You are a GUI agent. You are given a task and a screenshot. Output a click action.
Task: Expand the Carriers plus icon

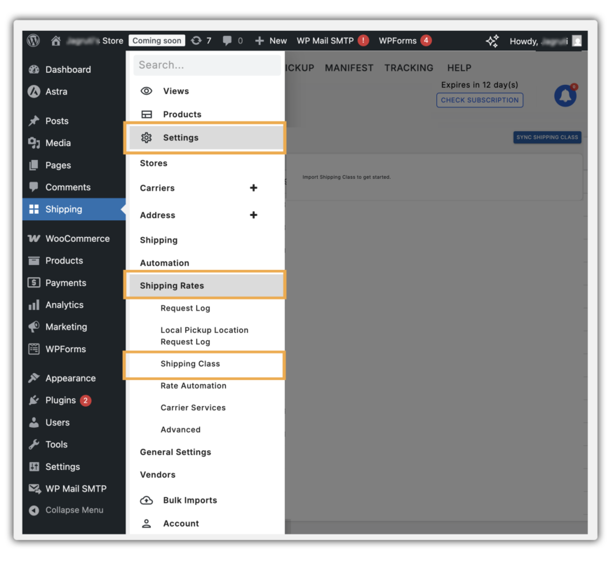coord(253,188)
